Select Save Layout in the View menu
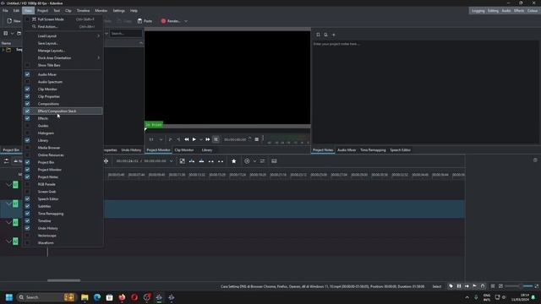The width and height of the screenshot is (541, 304). [x=63, y=43]
